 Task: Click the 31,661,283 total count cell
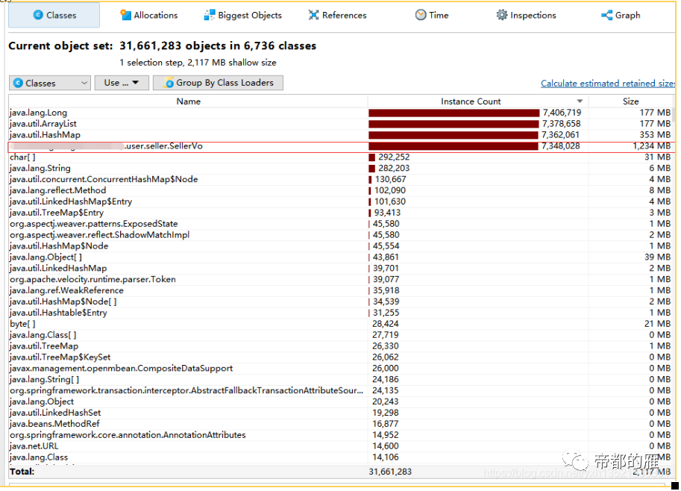tap(390, 472)
